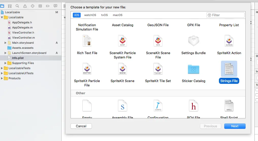Select the Settings Bundle template icon
Viewport: 258px width, 141px height.
194,41
